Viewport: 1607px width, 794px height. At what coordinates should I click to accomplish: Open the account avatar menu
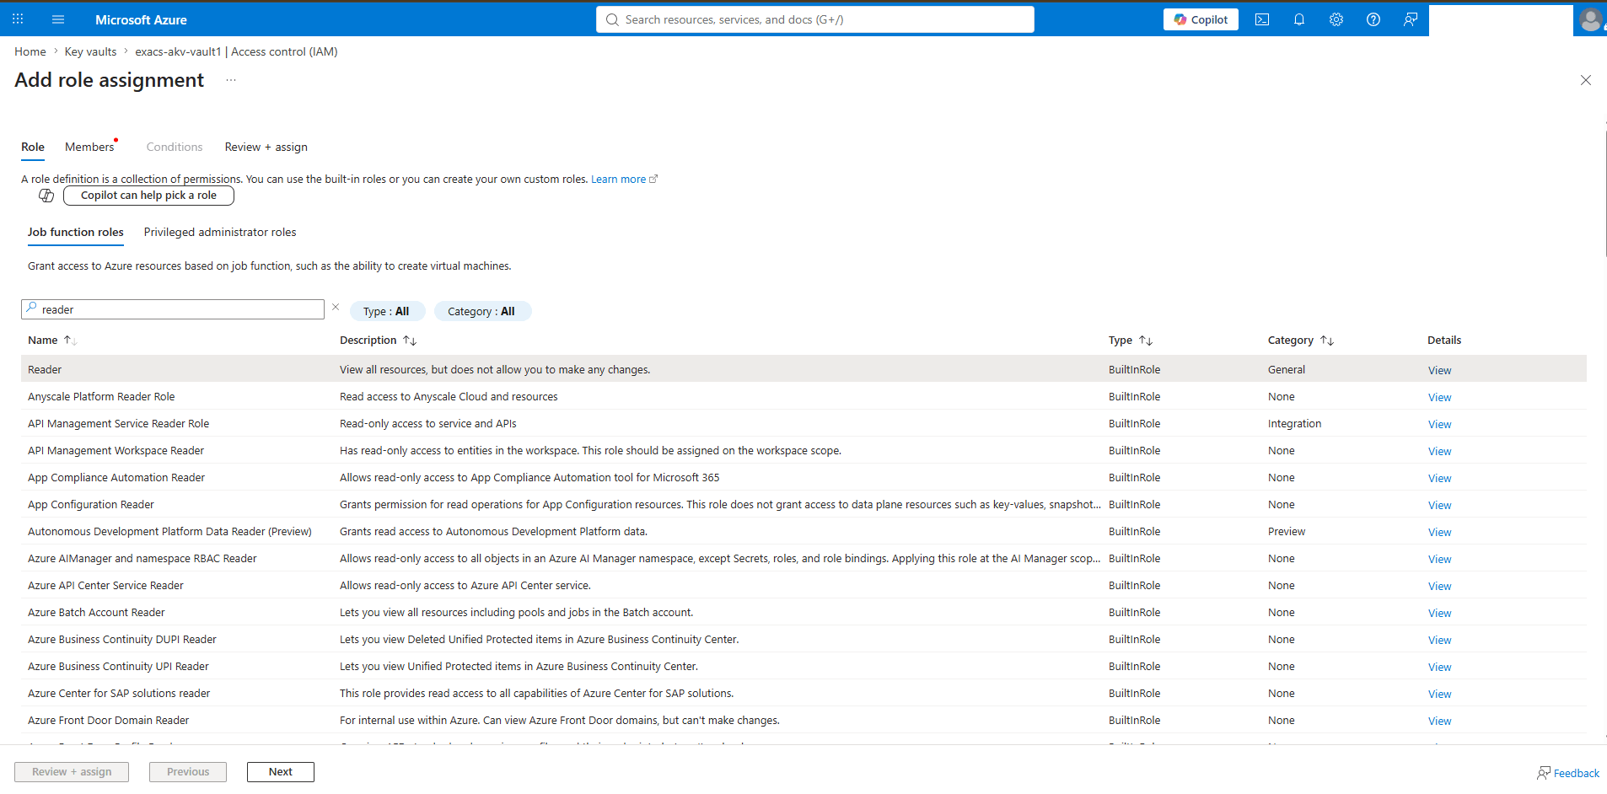click(1590, 19)
